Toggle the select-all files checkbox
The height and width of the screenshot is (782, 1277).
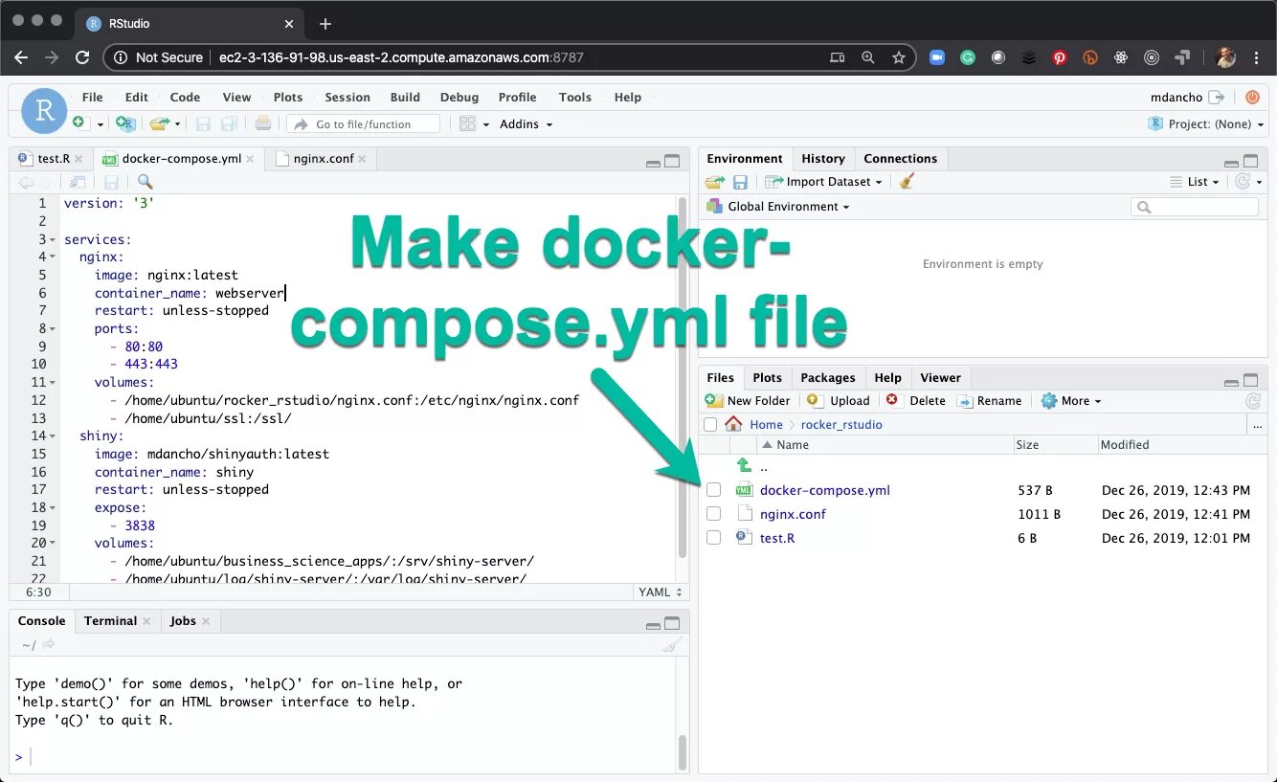pos(710,424)
